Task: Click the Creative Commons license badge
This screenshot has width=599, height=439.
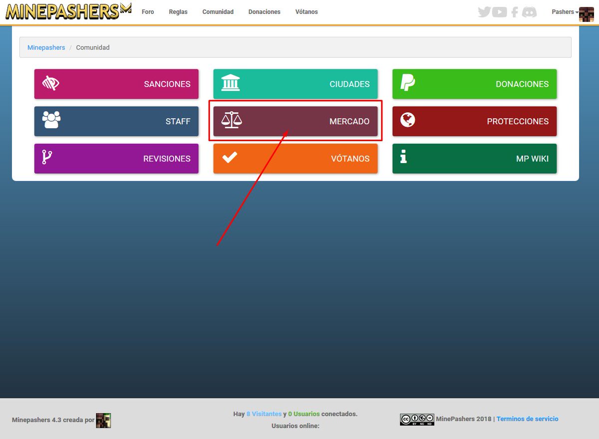Action: (417, 420)
